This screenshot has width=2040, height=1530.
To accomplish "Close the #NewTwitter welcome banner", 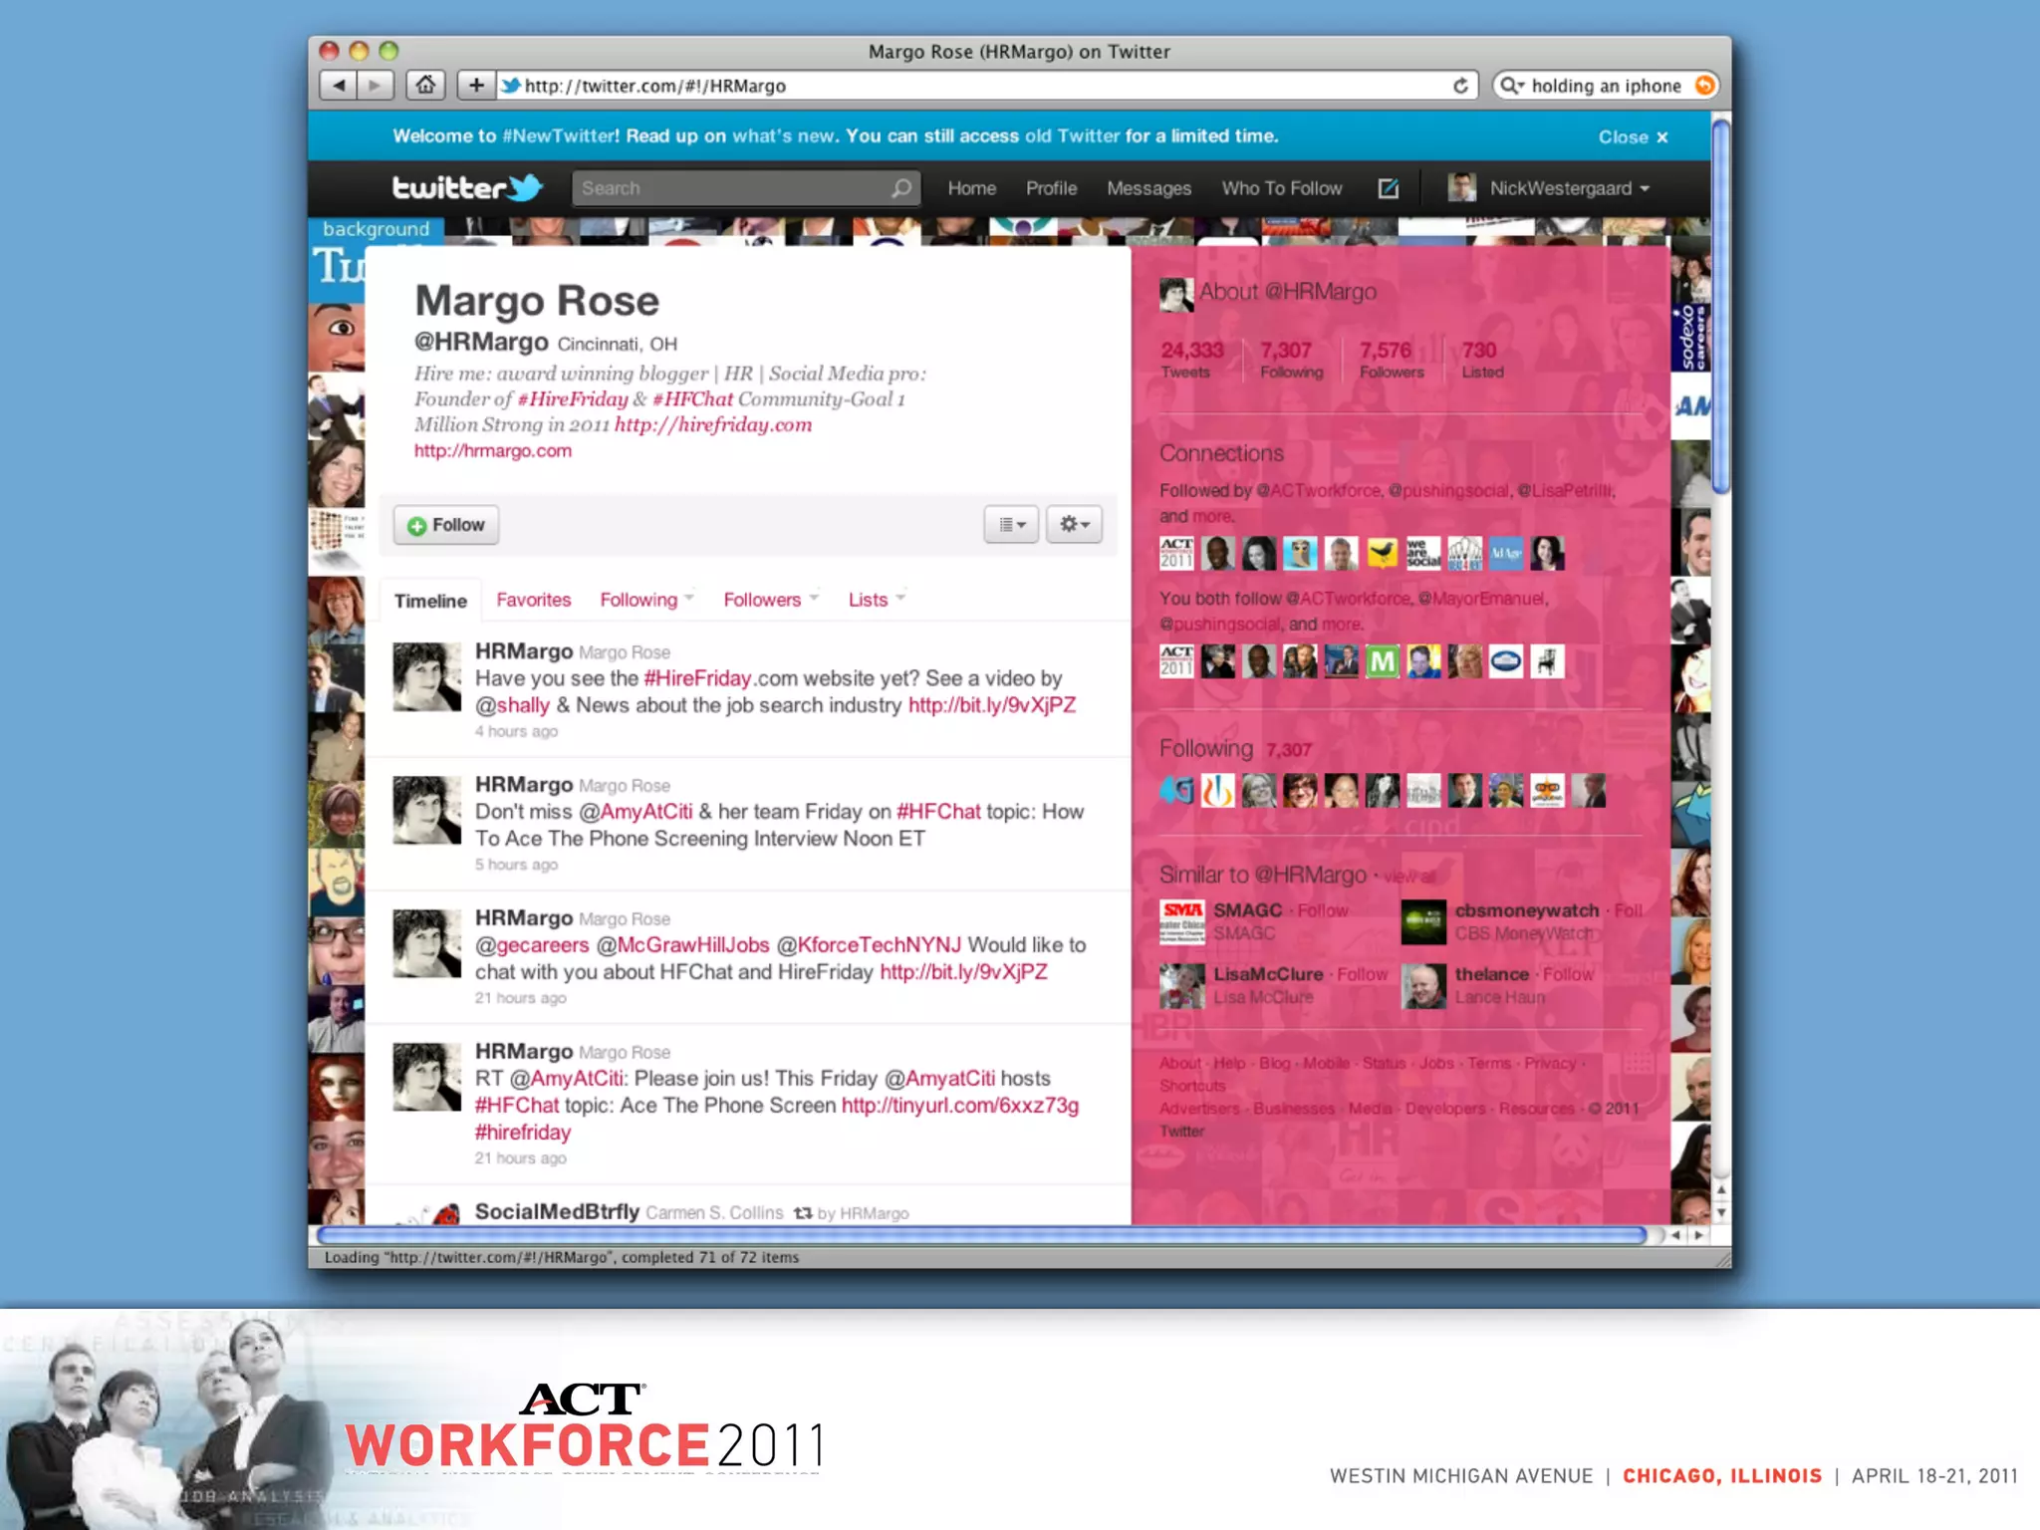I will click(1634, 137).
